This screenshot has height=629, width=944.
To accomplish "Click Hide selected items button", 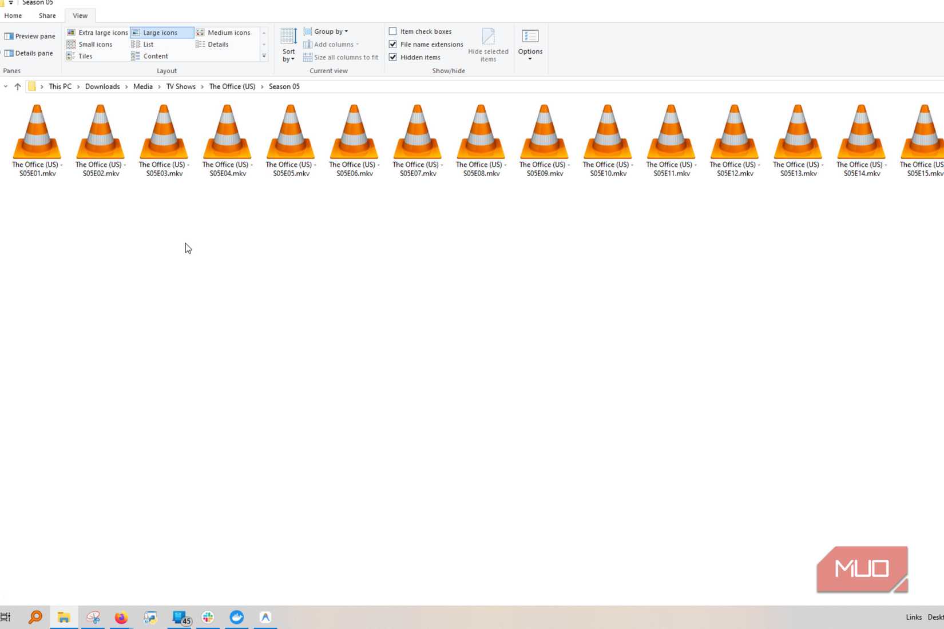I will (x=488, y=45).
